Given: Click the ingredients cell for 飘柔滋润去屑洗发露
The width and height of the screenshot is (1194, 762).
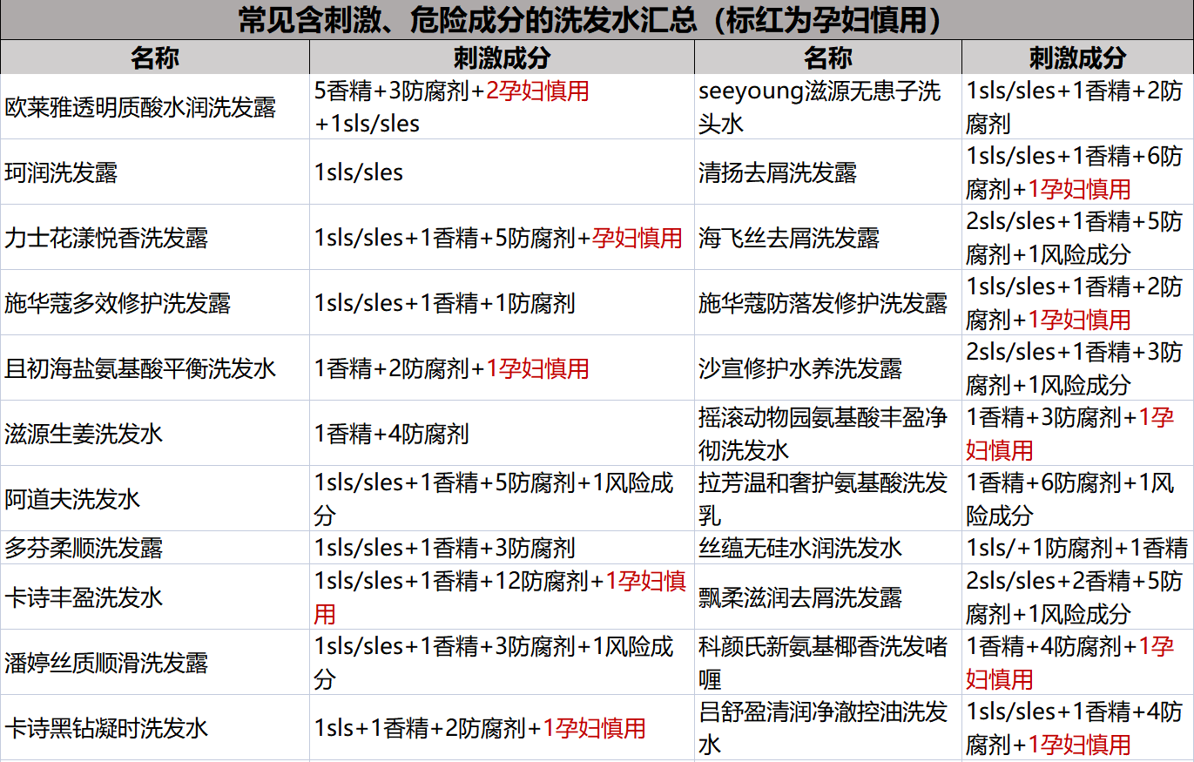Looking at the screenshot, I should [1078, 597].
